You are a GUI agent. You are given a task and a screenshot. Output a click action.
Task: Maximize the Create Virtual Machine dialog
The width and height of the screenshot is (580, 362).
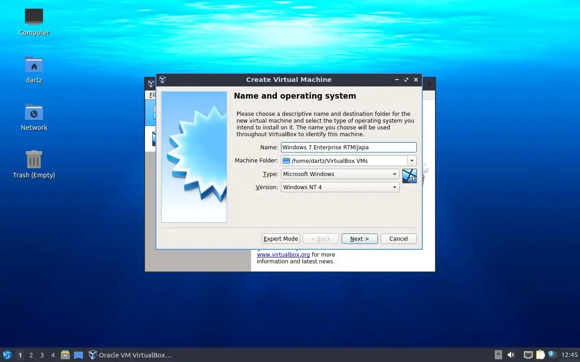pos(406,80)
